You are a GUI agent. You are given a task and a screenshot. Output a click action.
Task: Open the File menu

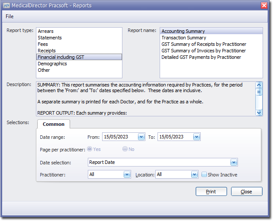tap(10, 16)
